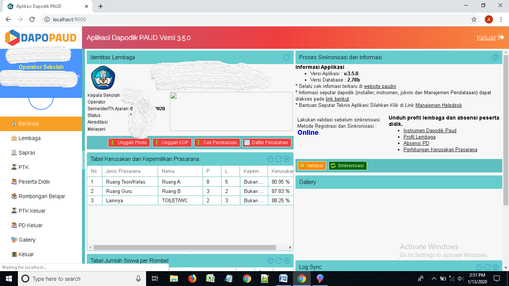Open the Absensi PD link

(x=416, y=143)
